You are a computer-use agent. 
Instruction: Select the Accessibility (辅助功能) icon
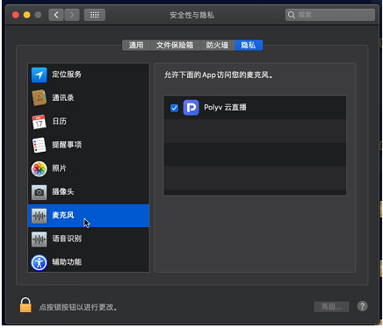click(x=39, y=262)
